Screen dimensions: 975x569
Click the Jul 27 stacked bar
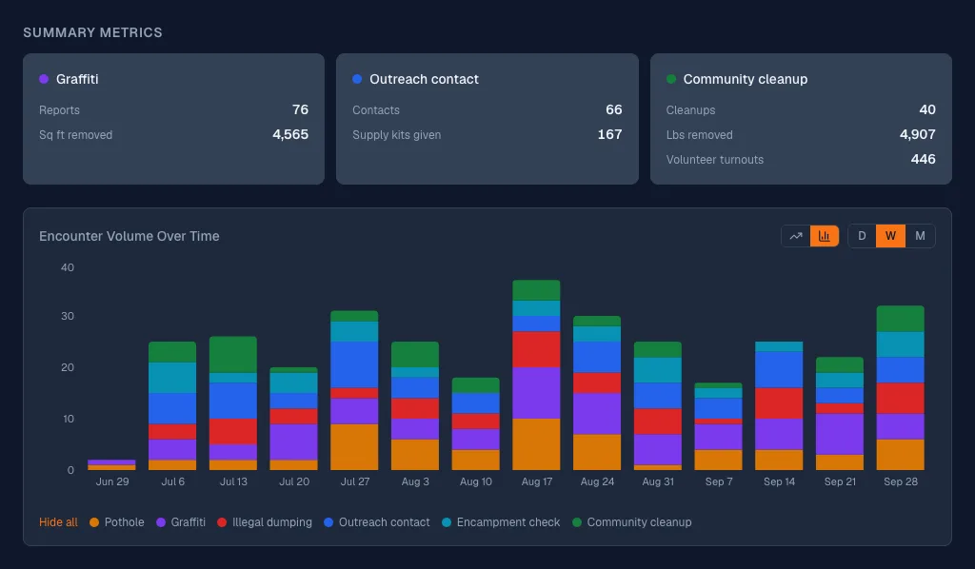coord(354,390)
